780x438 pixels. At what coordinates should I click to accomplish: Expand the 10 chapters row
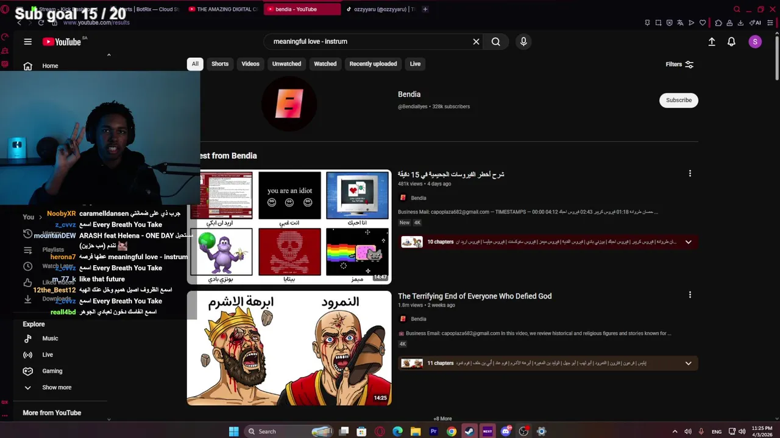pyautogui.click(x=549, y=242)
